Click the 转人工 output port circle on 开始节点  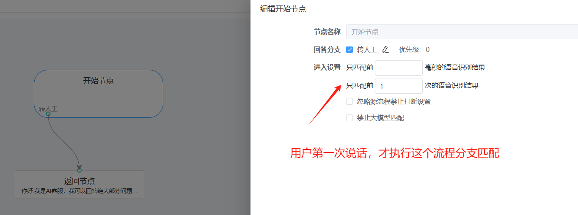tap(48, 114)
